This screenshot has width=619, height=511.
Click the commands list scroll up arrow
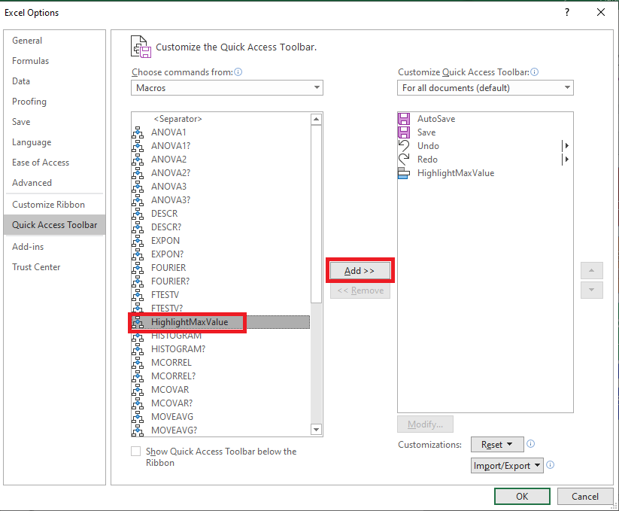tap(316, 119)
